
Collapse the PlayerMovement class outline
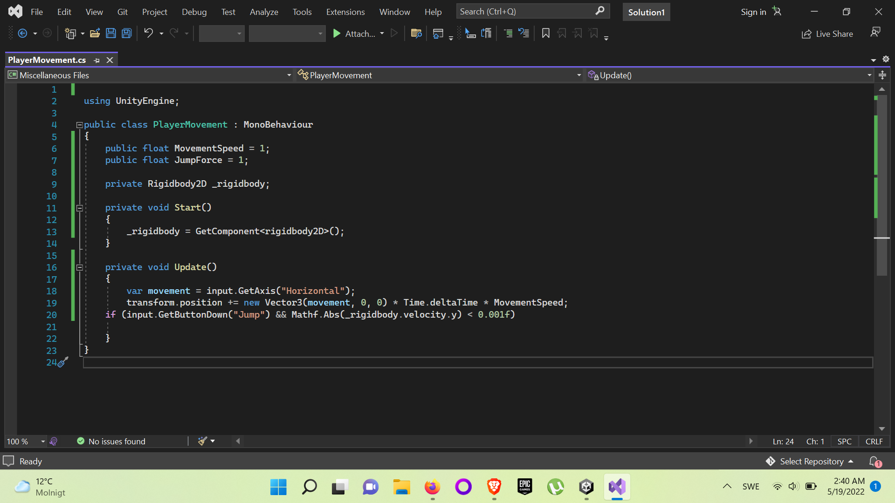point(79,125)
